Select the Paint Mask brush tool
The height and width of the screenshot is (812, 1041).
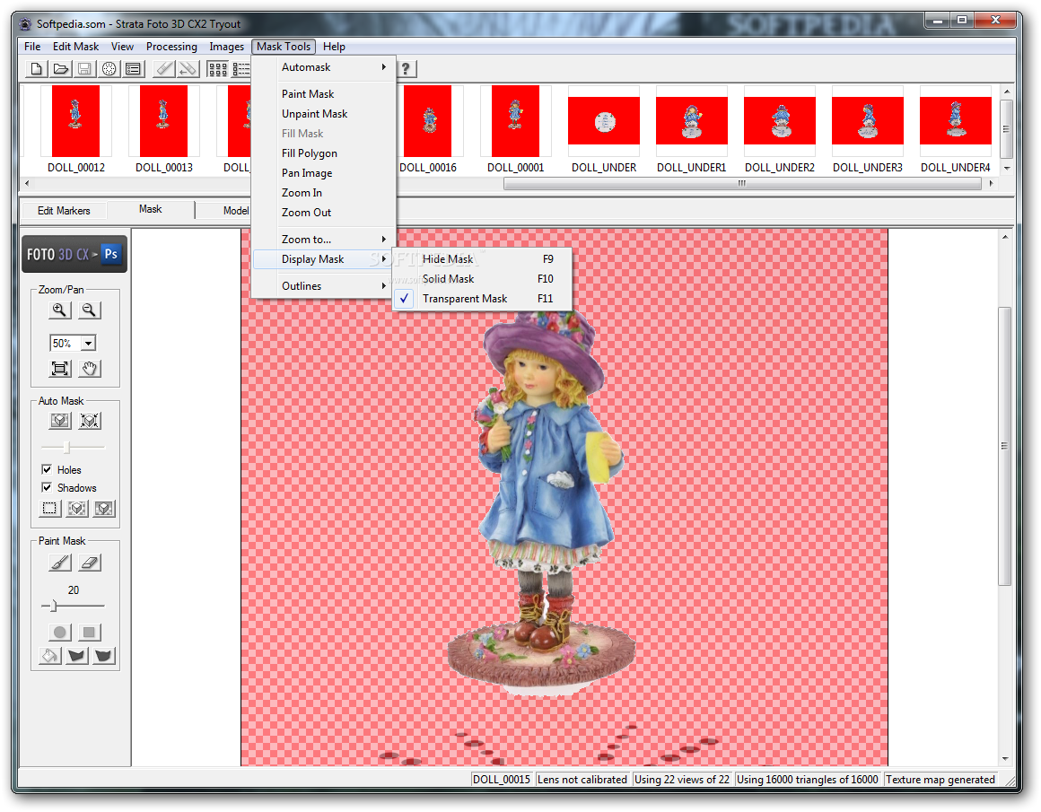[60, 563]
